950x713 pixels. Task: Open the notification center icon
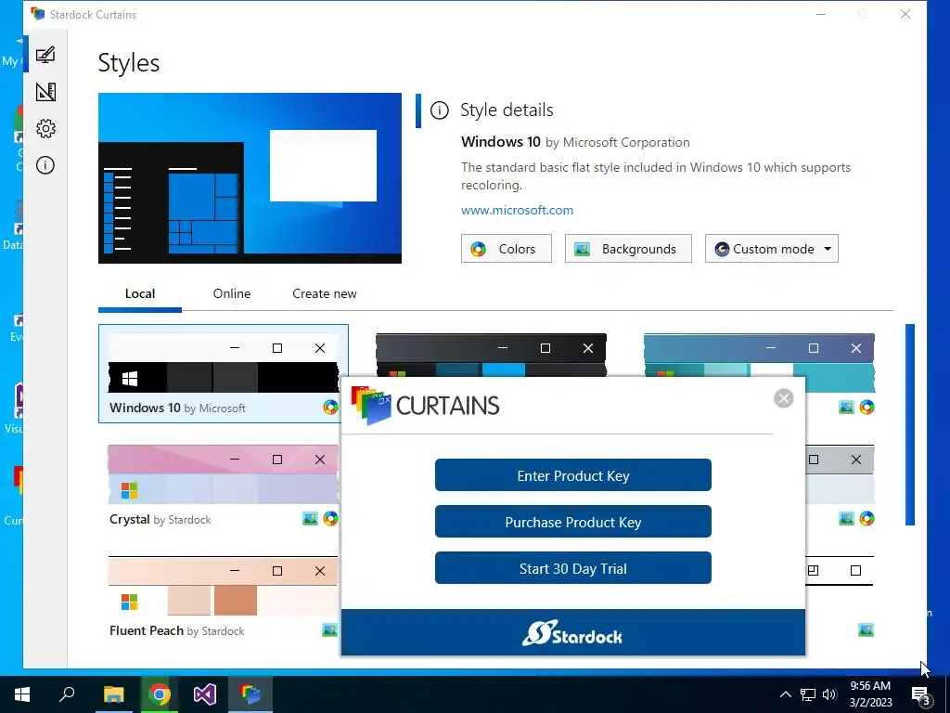pos(921,694)
